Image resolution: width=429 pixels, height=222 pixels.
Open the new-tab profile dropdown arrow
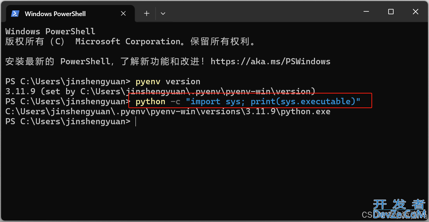tap(163, 14)
